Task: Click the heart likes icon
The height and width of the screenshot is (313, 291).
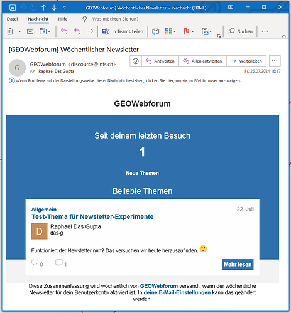Action: coord(35,263)
